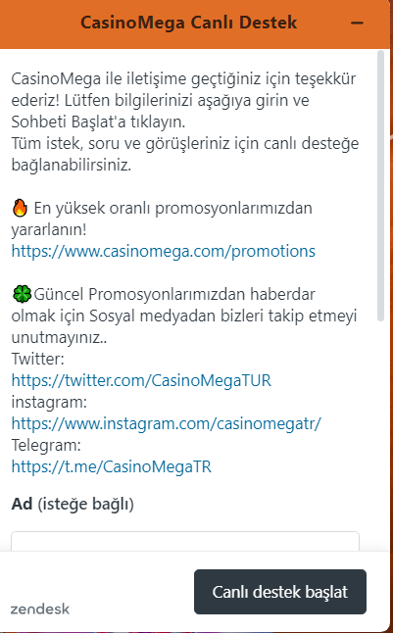The image size is (393, 633).
Task: Open the t.me CasinoMegaTR Telegram link
Action: click(112, 466)
